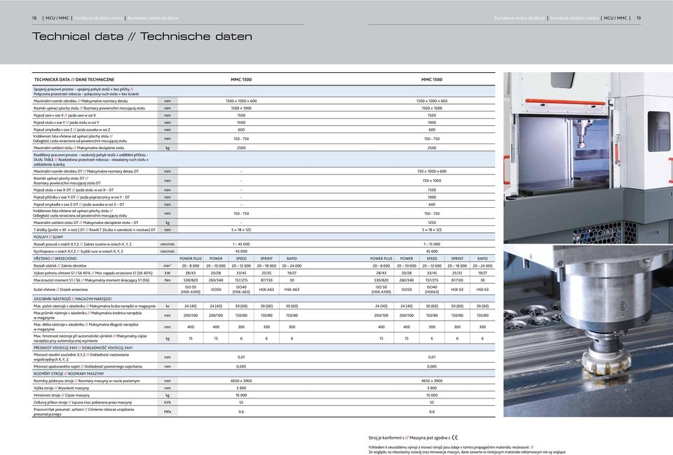Open the milling cutter close-up photo

[x=588, y=331]
